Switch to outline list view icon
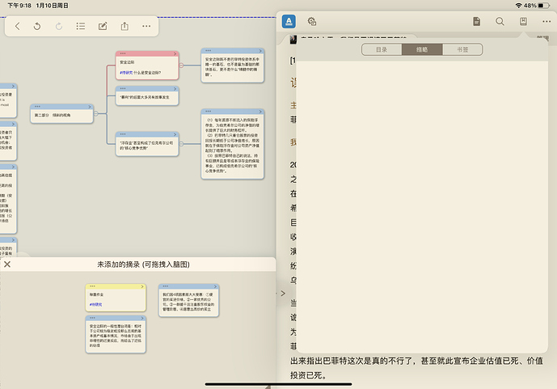This screenshot has height=389, width=557. [81, 26]
